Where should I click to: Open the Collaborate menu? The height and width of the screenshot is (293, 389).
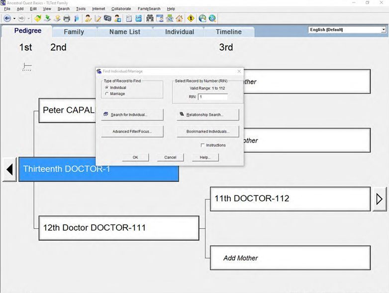click(x=121, y=8)
